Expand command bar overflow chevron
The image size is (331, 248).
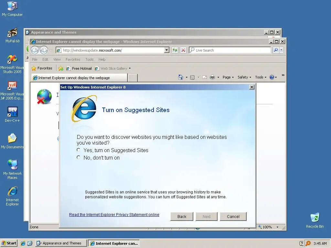coord(283,75)
